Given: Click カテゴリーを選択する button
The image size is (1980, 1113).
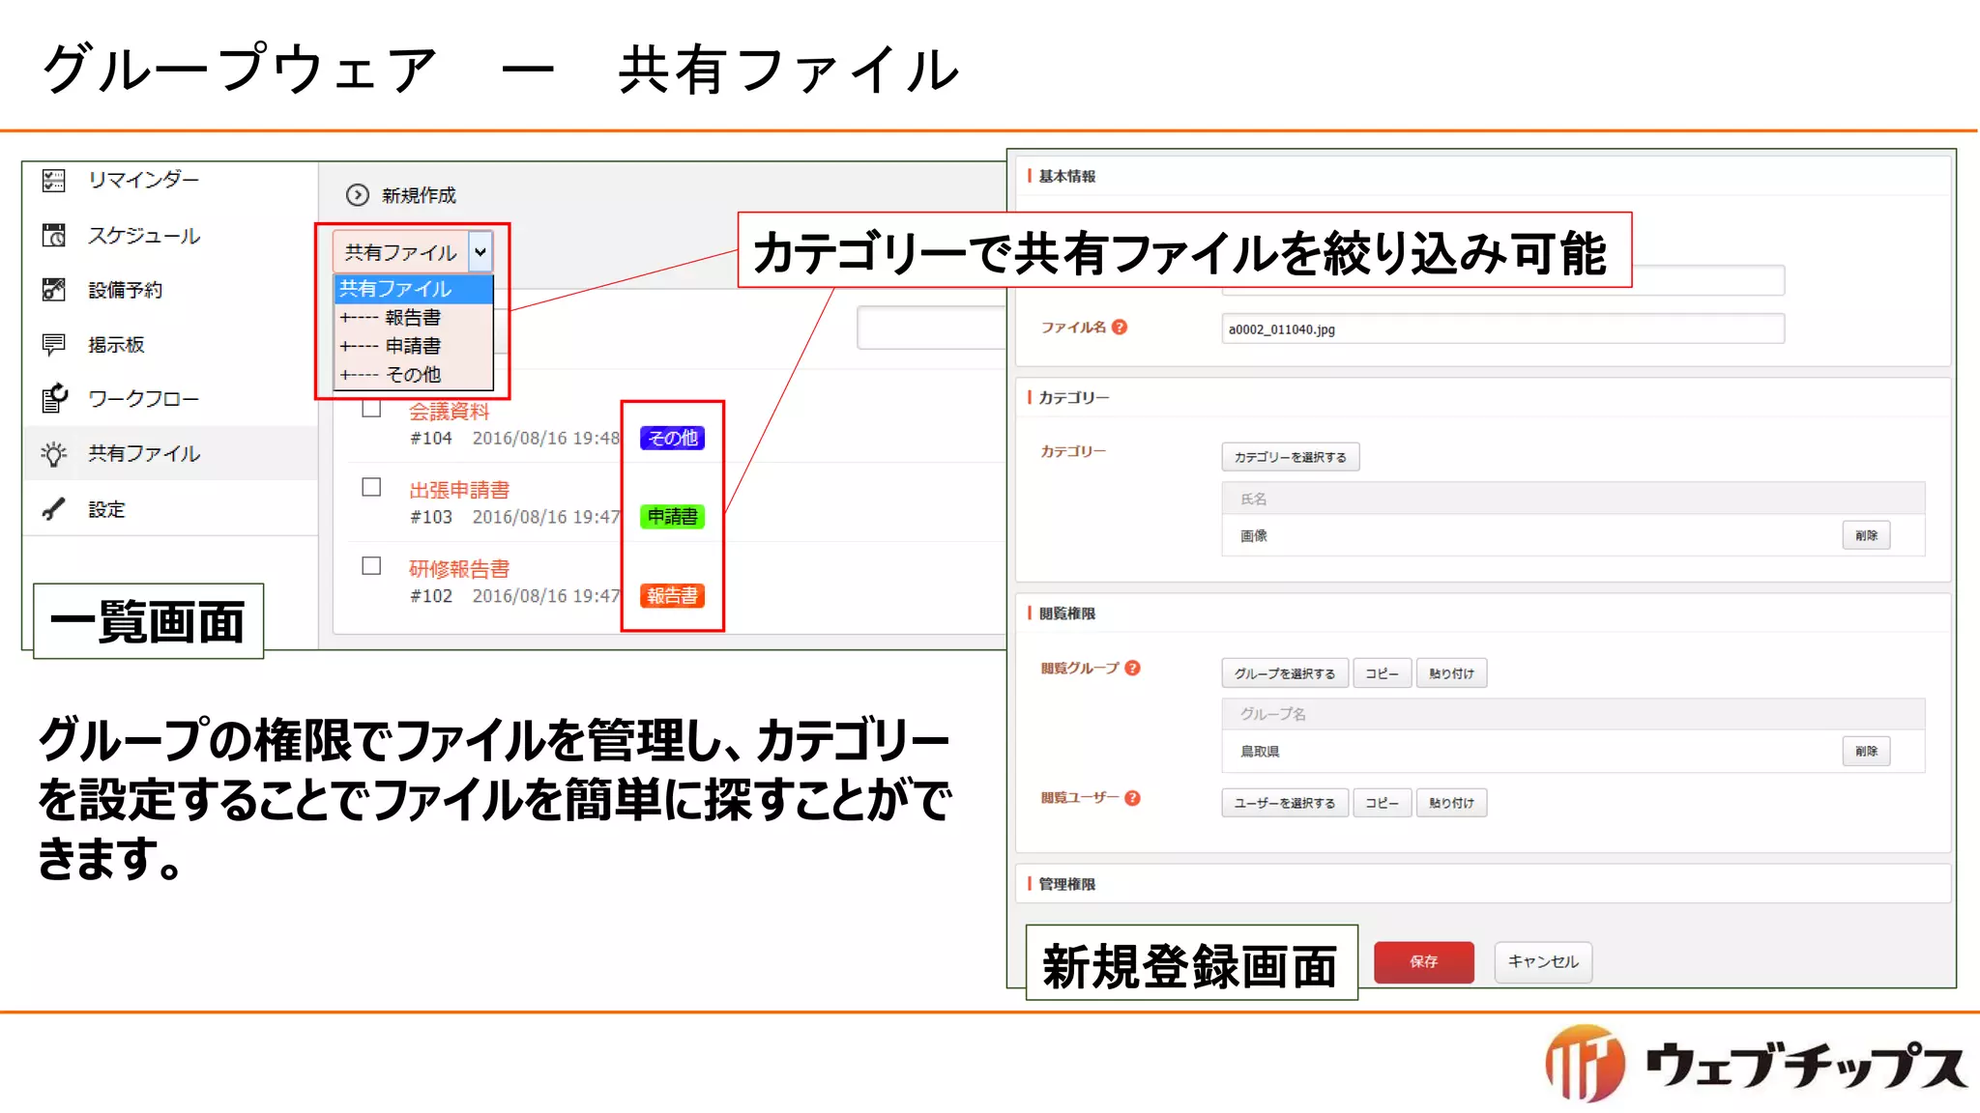Looking at the screenshot, I should tap(1291, 457).
